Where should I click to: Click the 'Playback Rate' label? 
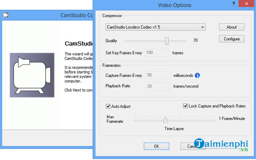pyautogui.click(x=118, y=86)
